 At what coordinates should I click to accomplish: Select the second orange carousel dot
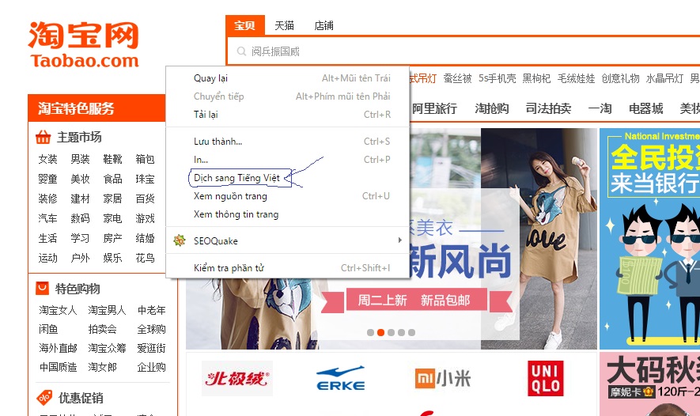coord(380,332)
